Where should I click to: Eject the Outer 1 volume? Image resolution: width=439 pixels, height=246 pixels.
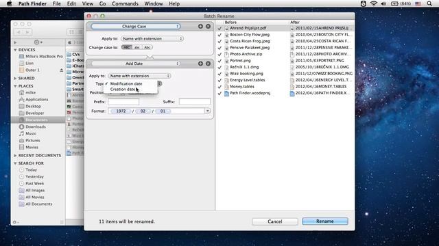tap(61, 70)
